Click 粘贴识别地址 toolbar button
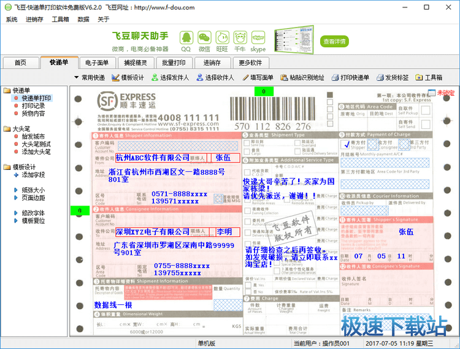Image resolution: width=460 pixels, height=349 pixels. [302, 77]
